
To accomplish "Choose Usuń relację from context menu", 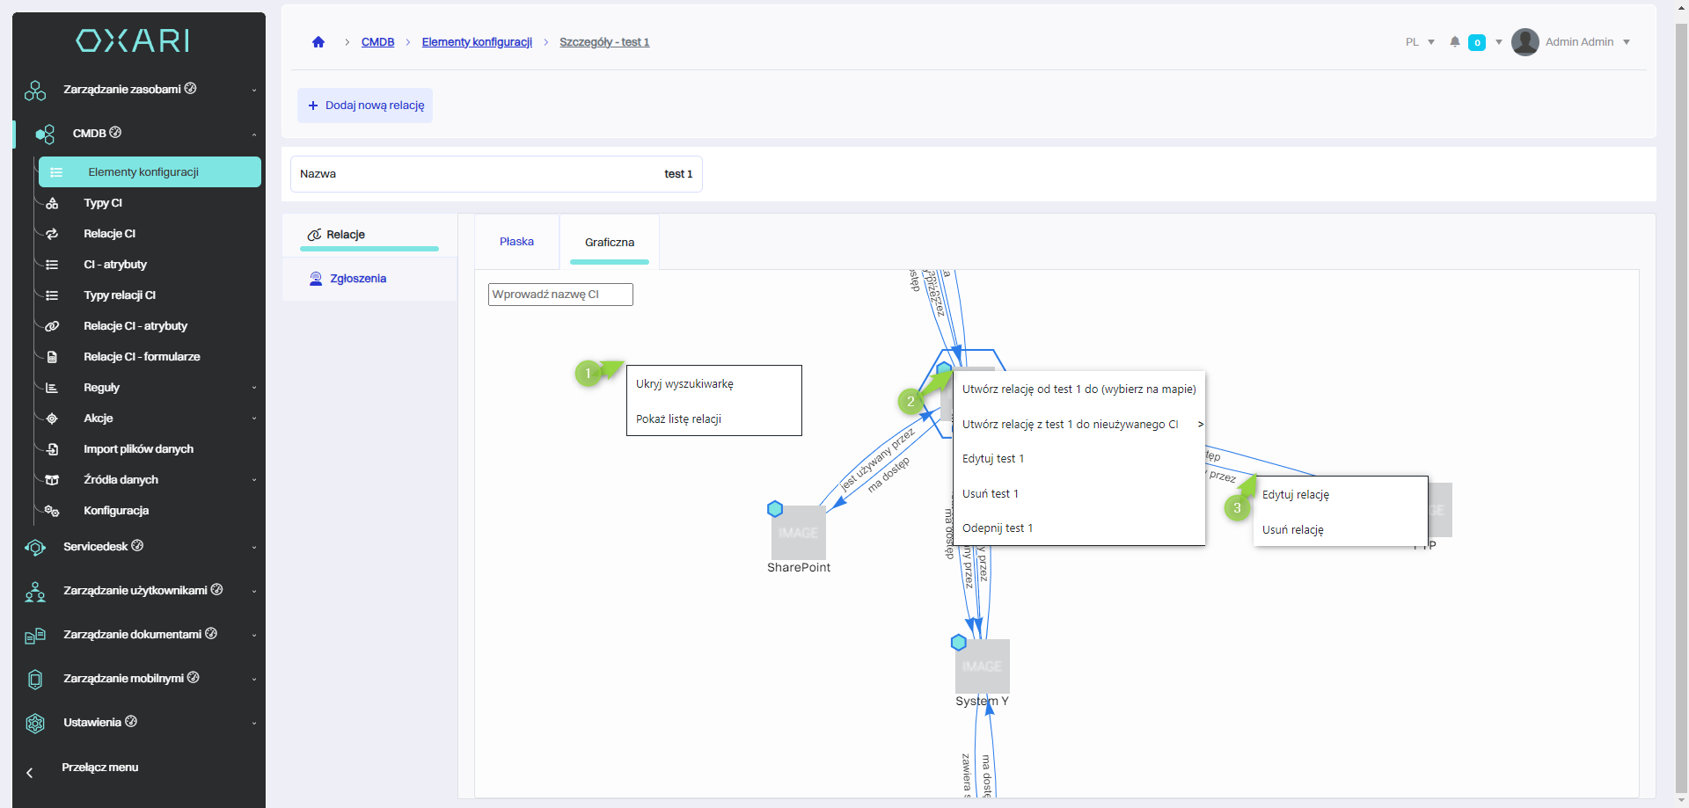I will click(x=1292, y=530).
